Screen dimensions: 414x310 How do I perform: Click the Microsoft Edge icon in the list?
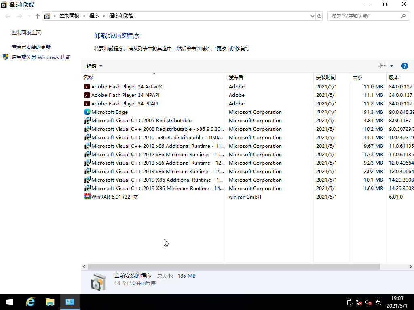pos(87,112)
